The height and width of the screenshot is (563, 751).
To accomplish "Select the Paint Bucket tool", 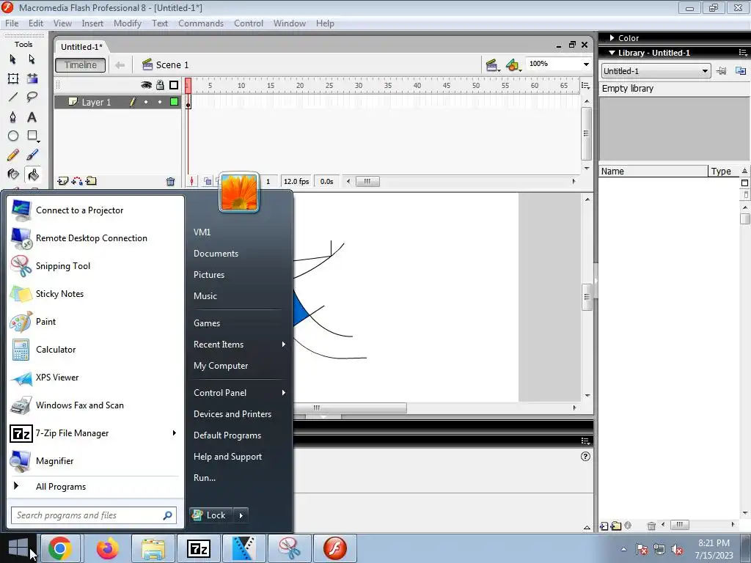I will 32,174.
